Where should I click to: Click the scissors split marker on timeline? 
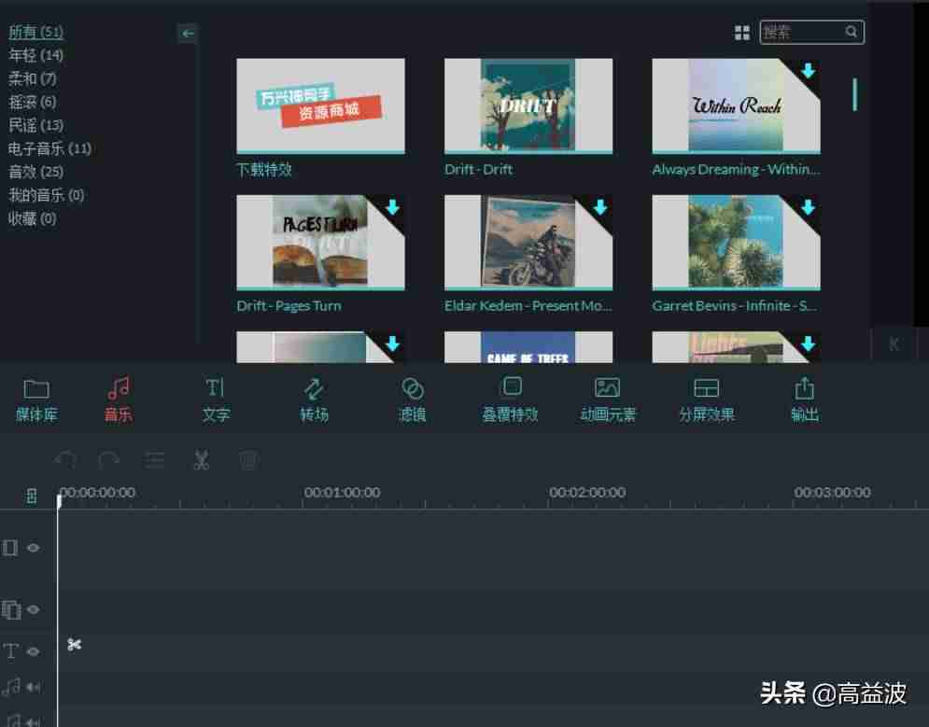point(74,644)
